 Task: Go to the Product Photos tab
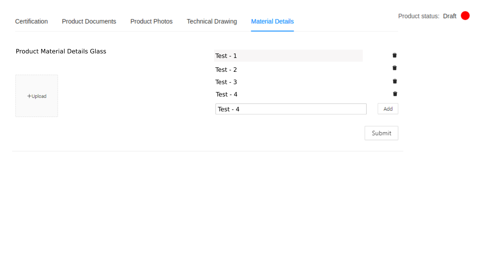point(151,21)
